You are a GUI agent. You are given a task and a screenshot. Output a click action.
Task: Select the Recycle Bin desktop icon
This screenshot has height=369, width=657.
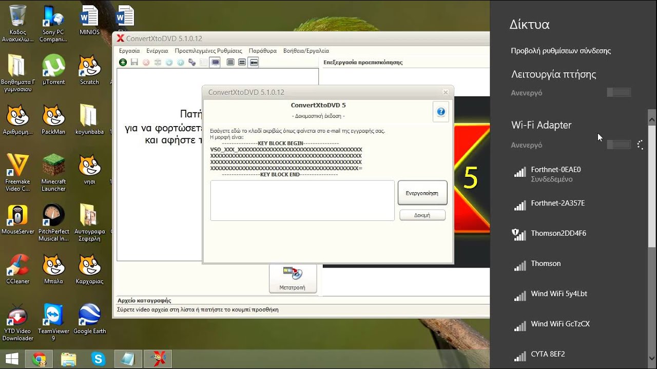click(18, 23)
